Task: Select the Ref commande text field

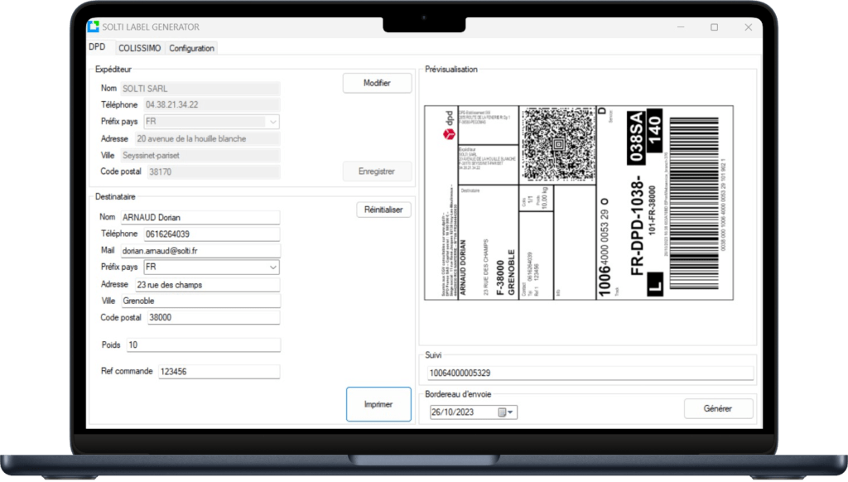Action: pyautogui.click(x=218, y=372)
